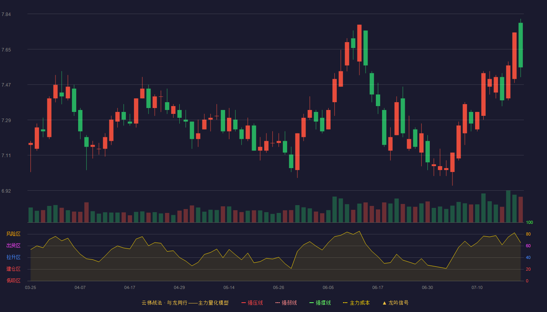Viewport: 547px width, 312px height.
Task: Click the orange 80 indicator axis label
Action: (x=528, y=234)
